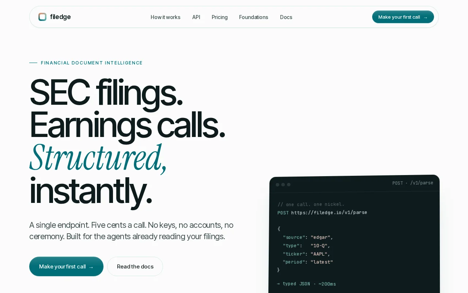Screen dimensions: 468x293
Task: Click the "ticker": "AAPL" code line
Action: point(306,254)
